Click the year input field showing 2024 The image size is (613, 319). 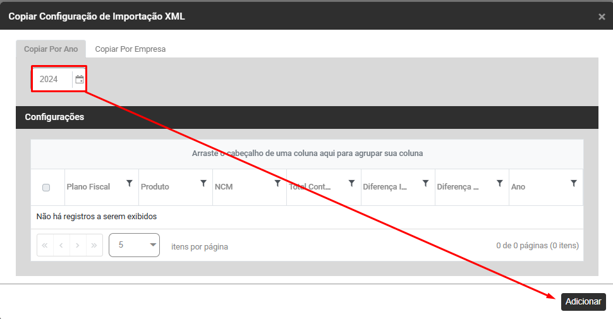click(x=52, y=80)
